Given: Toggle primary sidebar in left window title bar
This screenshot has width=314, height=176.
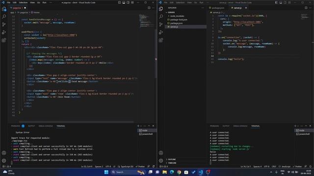Looking at the screenshot, I should point(120,2).
